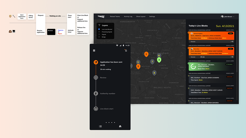Select grey map pin number 5
This screenshot has height=138, width=246.
[138, 62]
